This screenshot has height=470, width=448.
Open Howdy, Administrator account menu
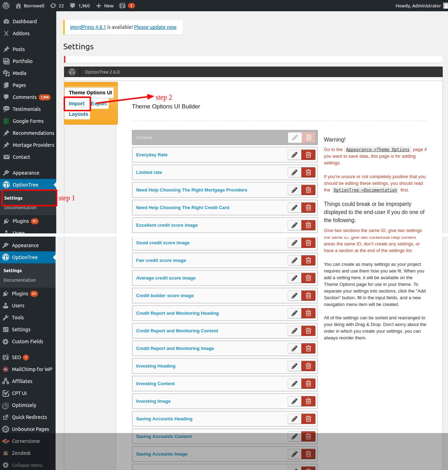(x=418, y=6)
